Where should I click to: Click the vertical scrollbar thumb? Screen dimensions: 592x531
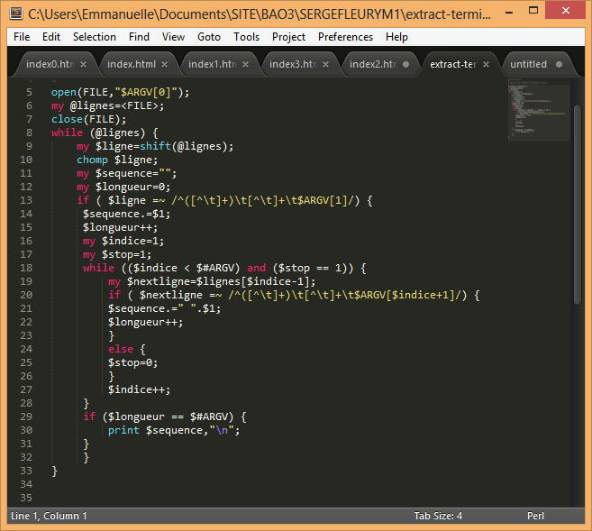(578, 205)
